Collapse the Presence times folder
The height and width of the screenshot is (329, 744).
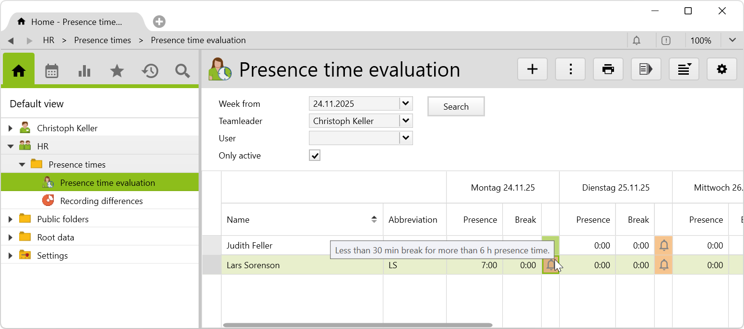pyautogui.click(x=22, y=165)
